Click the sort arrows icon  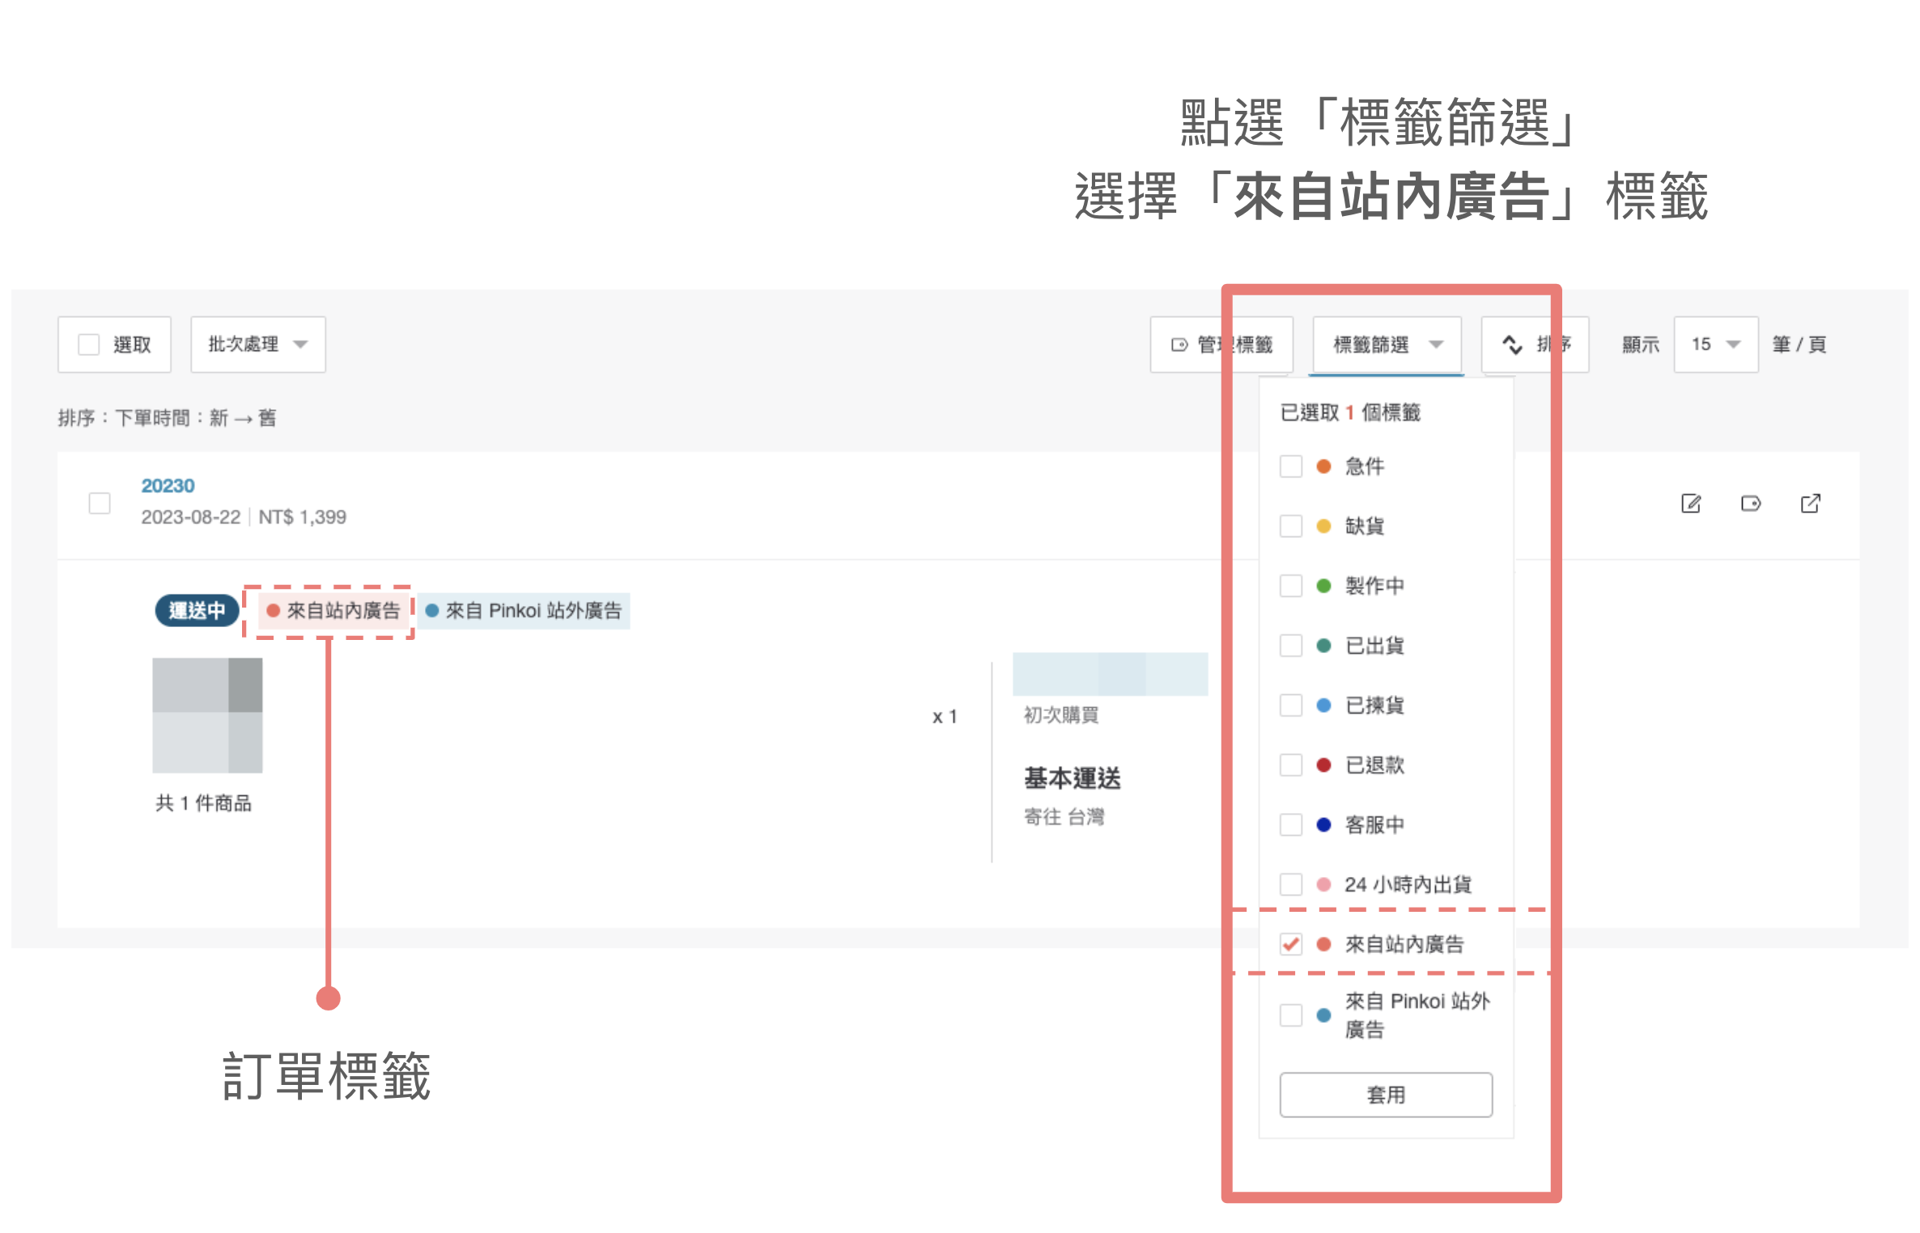(x=1511, y=345)
